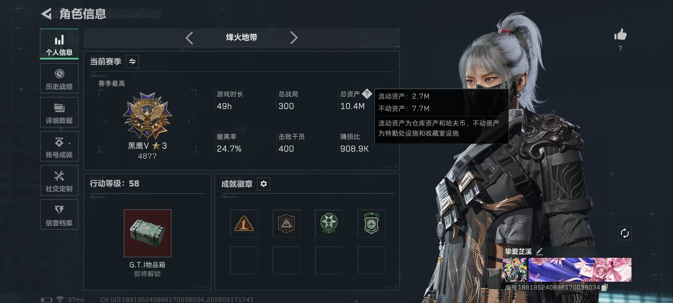Viewport: 673px width, 303px height.
Task: Open the 详细数据 tab
Action: (x=59, y=112)
